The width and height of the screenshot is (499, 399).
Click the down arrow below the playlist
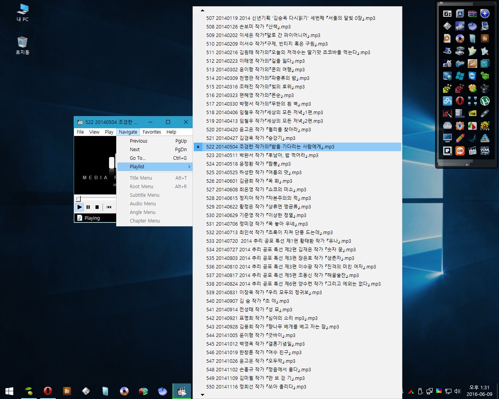click(202, 395)
